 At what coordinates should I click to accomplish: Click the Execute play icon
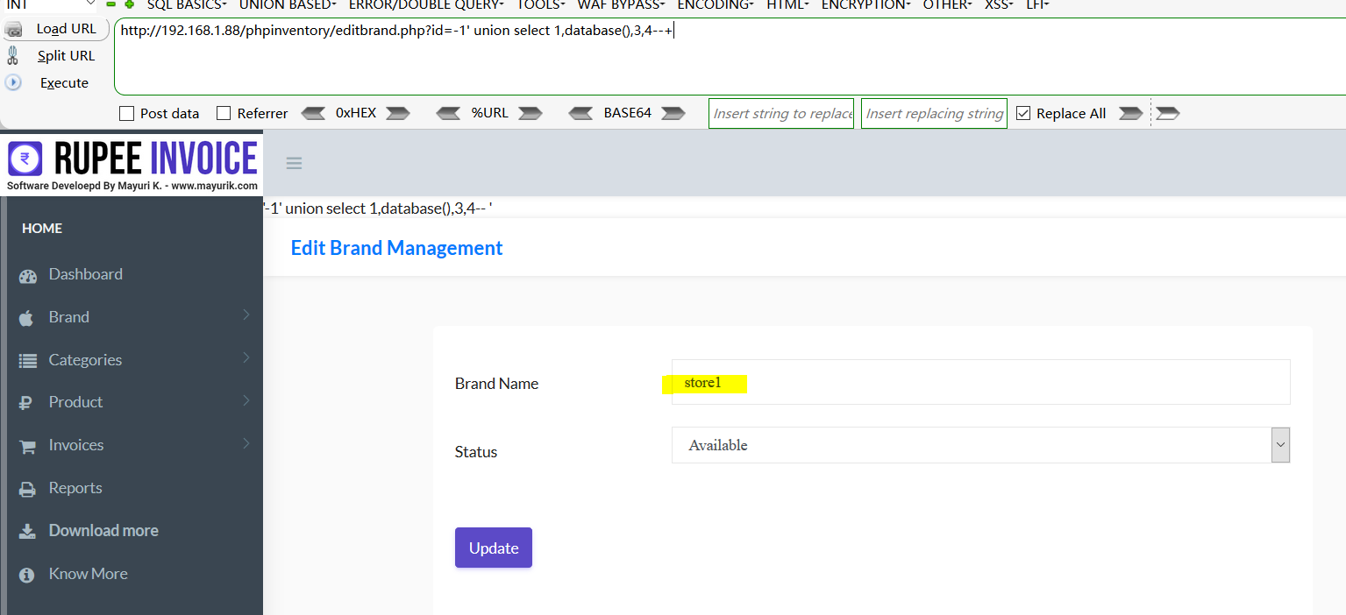13,82
